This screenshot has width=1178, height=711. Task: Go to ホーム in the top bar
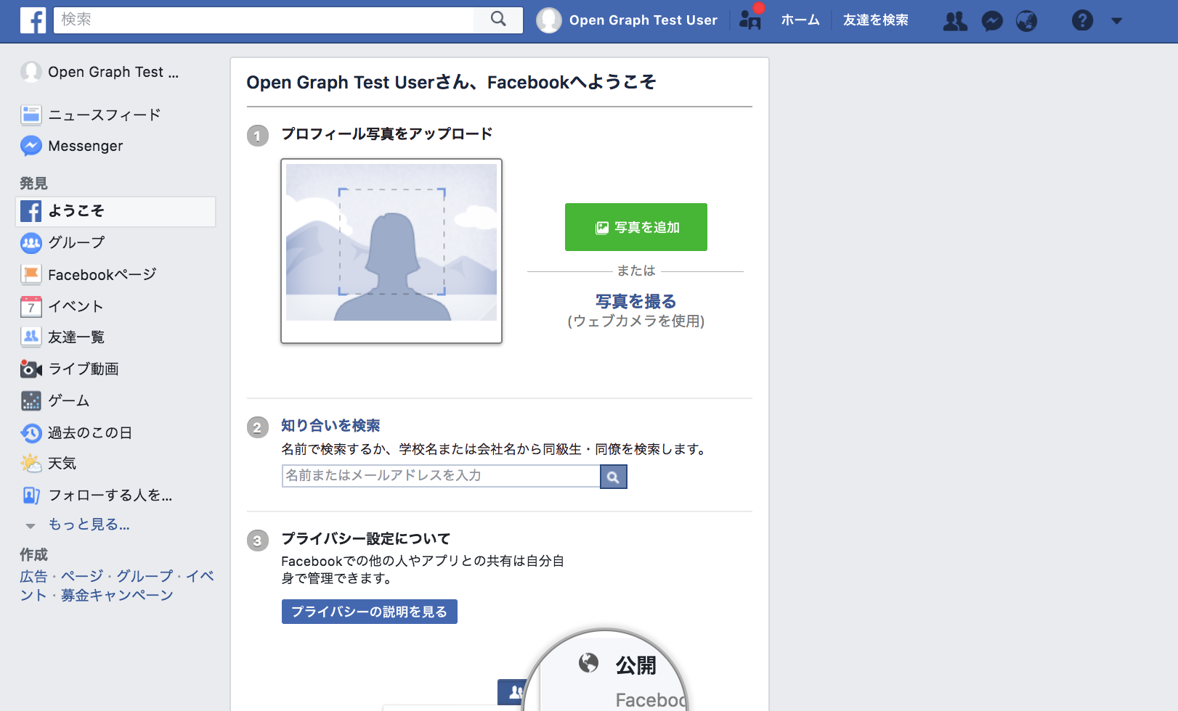(x=800, y=20)
